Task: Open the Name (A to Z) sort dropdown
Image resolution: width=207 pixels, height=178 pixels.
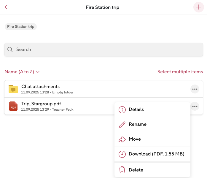Action: [x=19, y=72]
